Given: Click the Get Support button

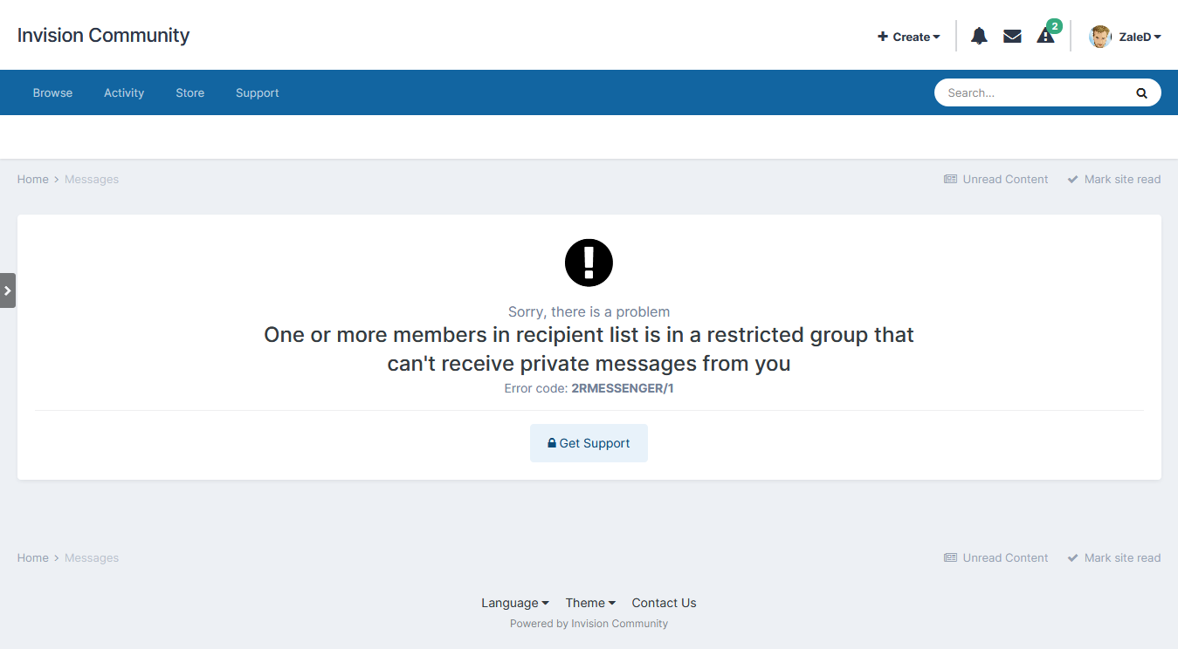Looking at the screenshot, I should (x=589, y=443).
